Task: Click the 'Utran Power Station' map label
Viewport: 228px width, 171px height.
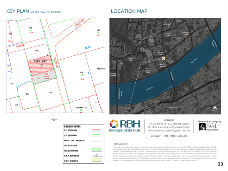Action: 147,71
